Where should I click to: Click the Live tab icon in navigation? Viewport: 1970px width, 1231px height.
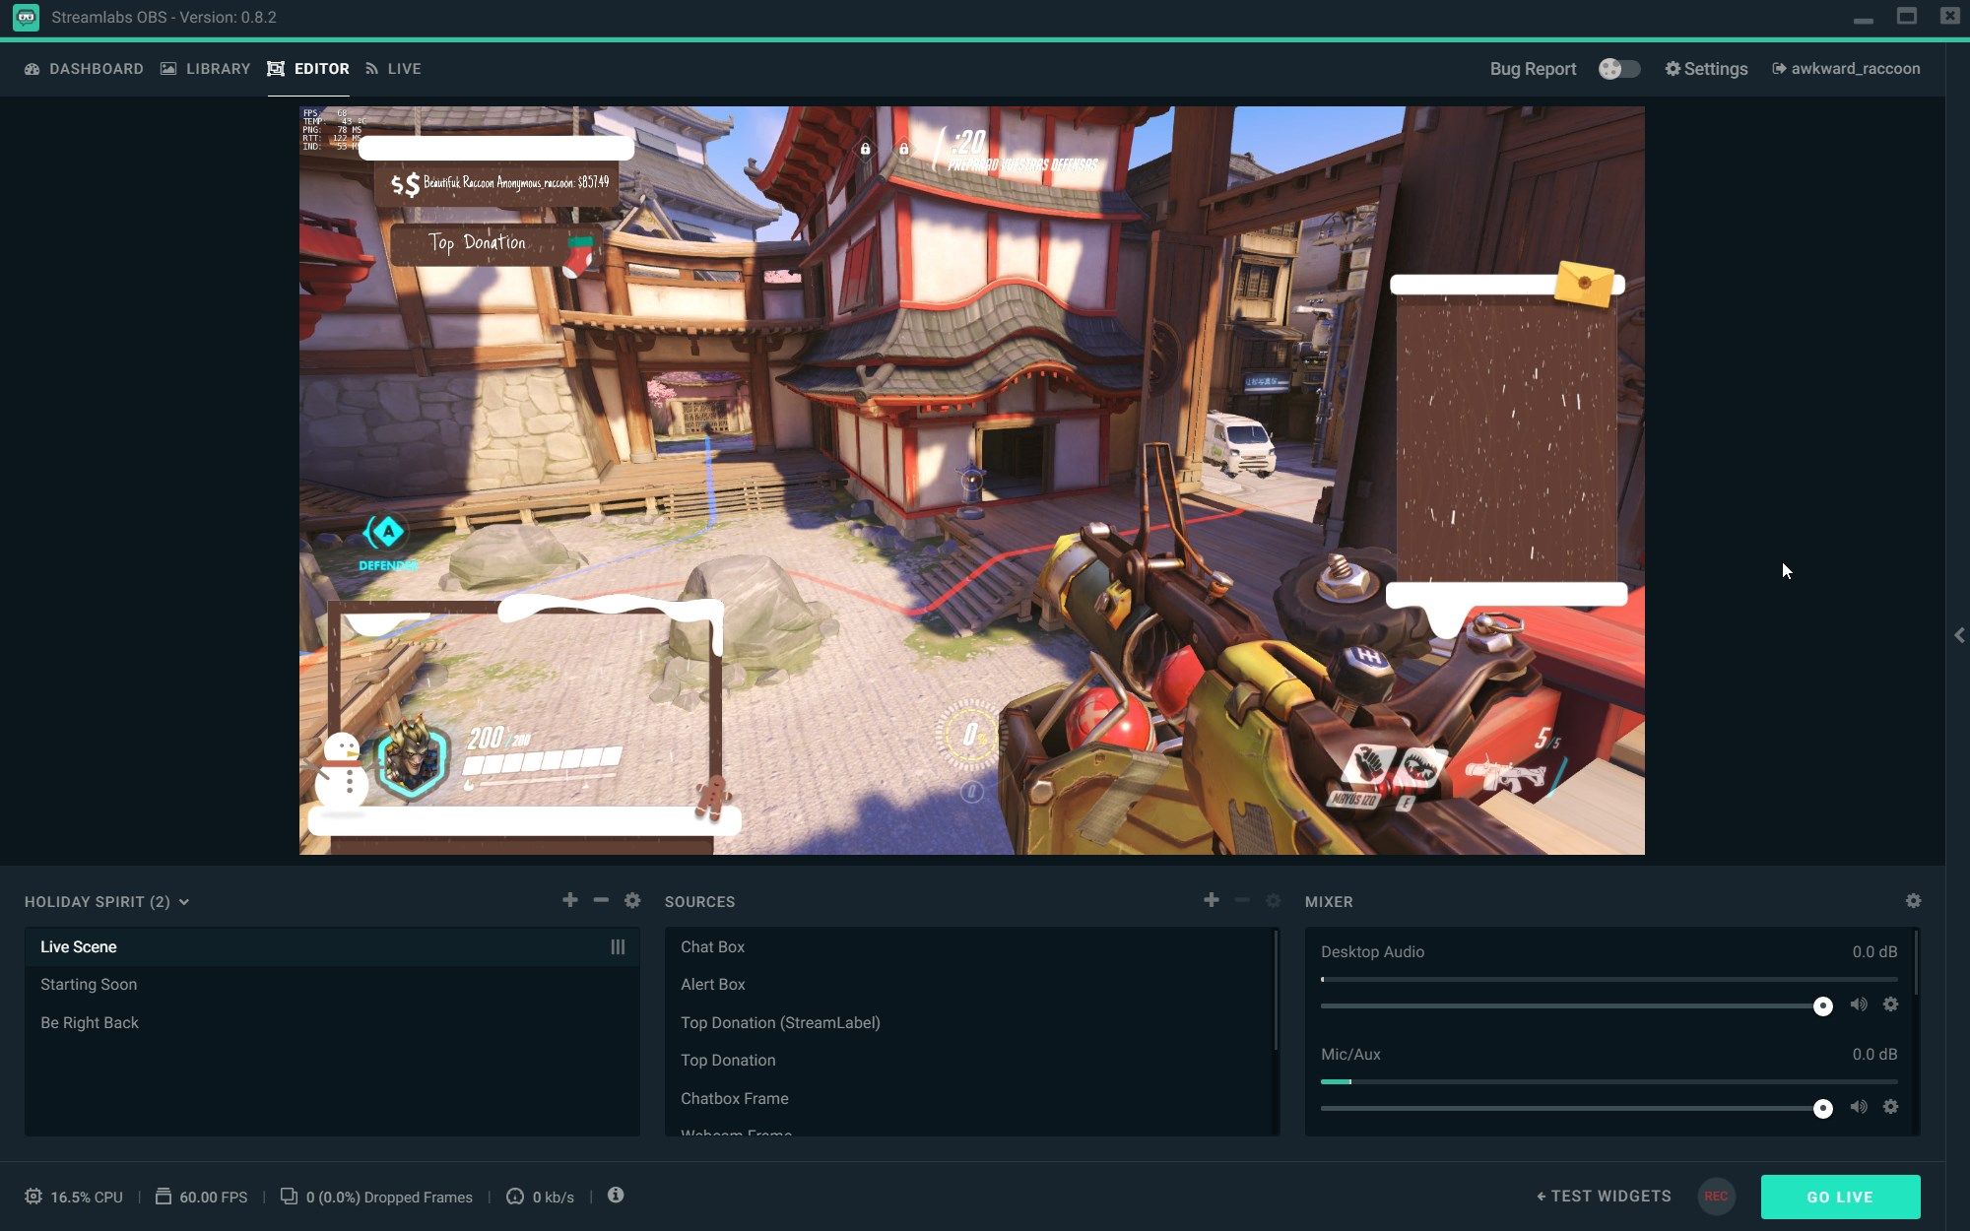371,68
